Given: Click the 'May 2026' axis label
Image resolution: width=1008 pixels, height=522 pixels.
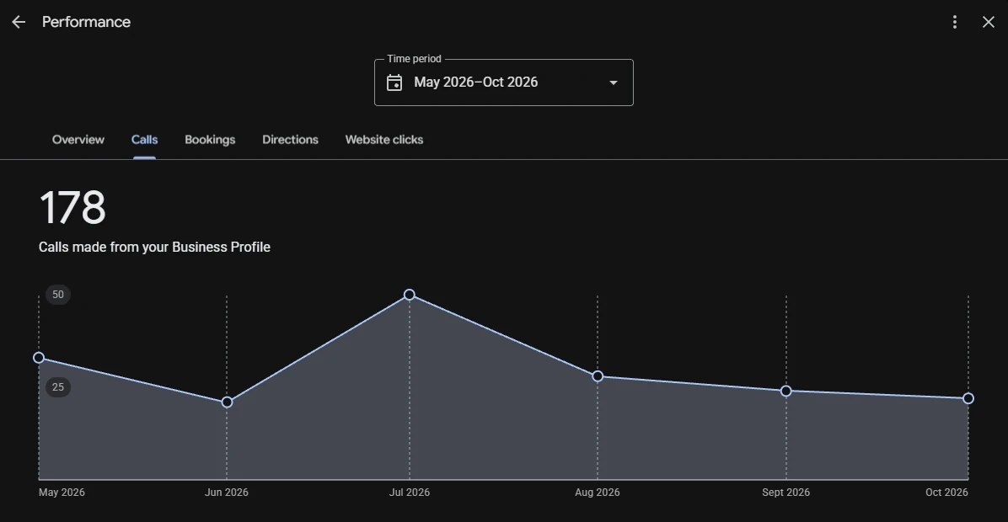Looking at the screenshot, I should pos(62,493).
